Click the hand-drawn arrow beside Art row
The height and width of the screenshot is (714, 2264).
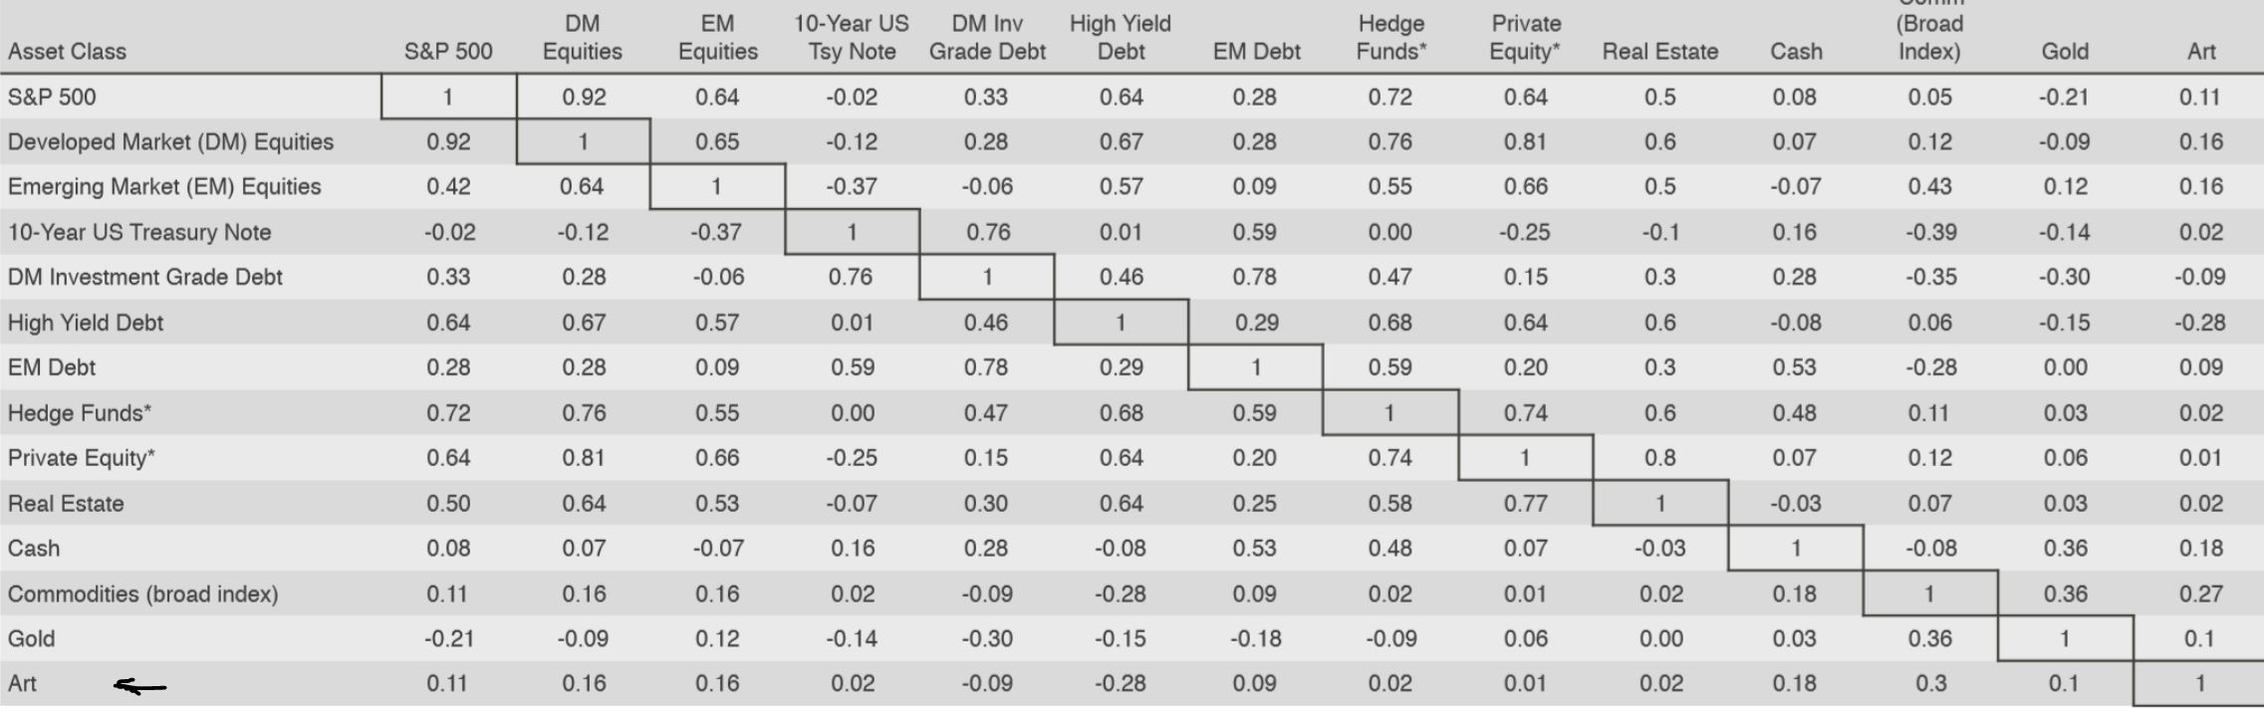coord(140,685)
